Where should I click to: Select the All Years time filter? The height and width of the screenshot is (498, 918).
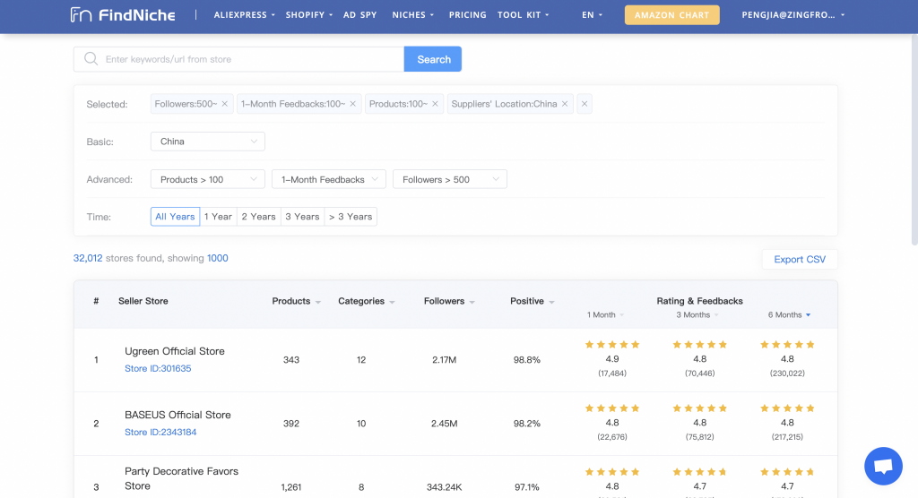coord(175,217)
